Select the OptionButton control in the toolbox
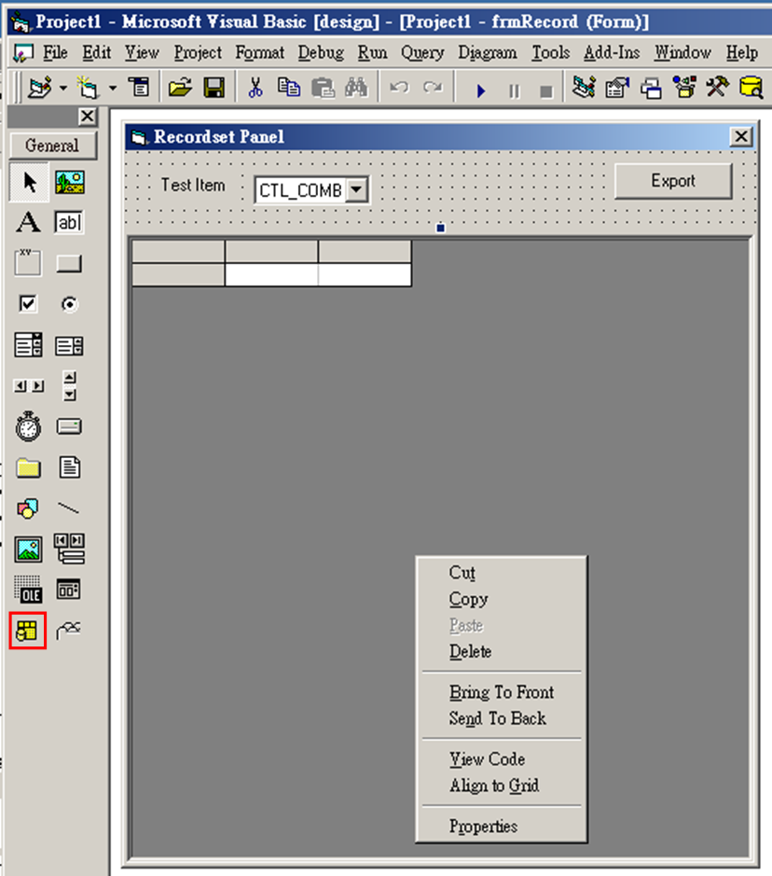 tap(68, 303)
